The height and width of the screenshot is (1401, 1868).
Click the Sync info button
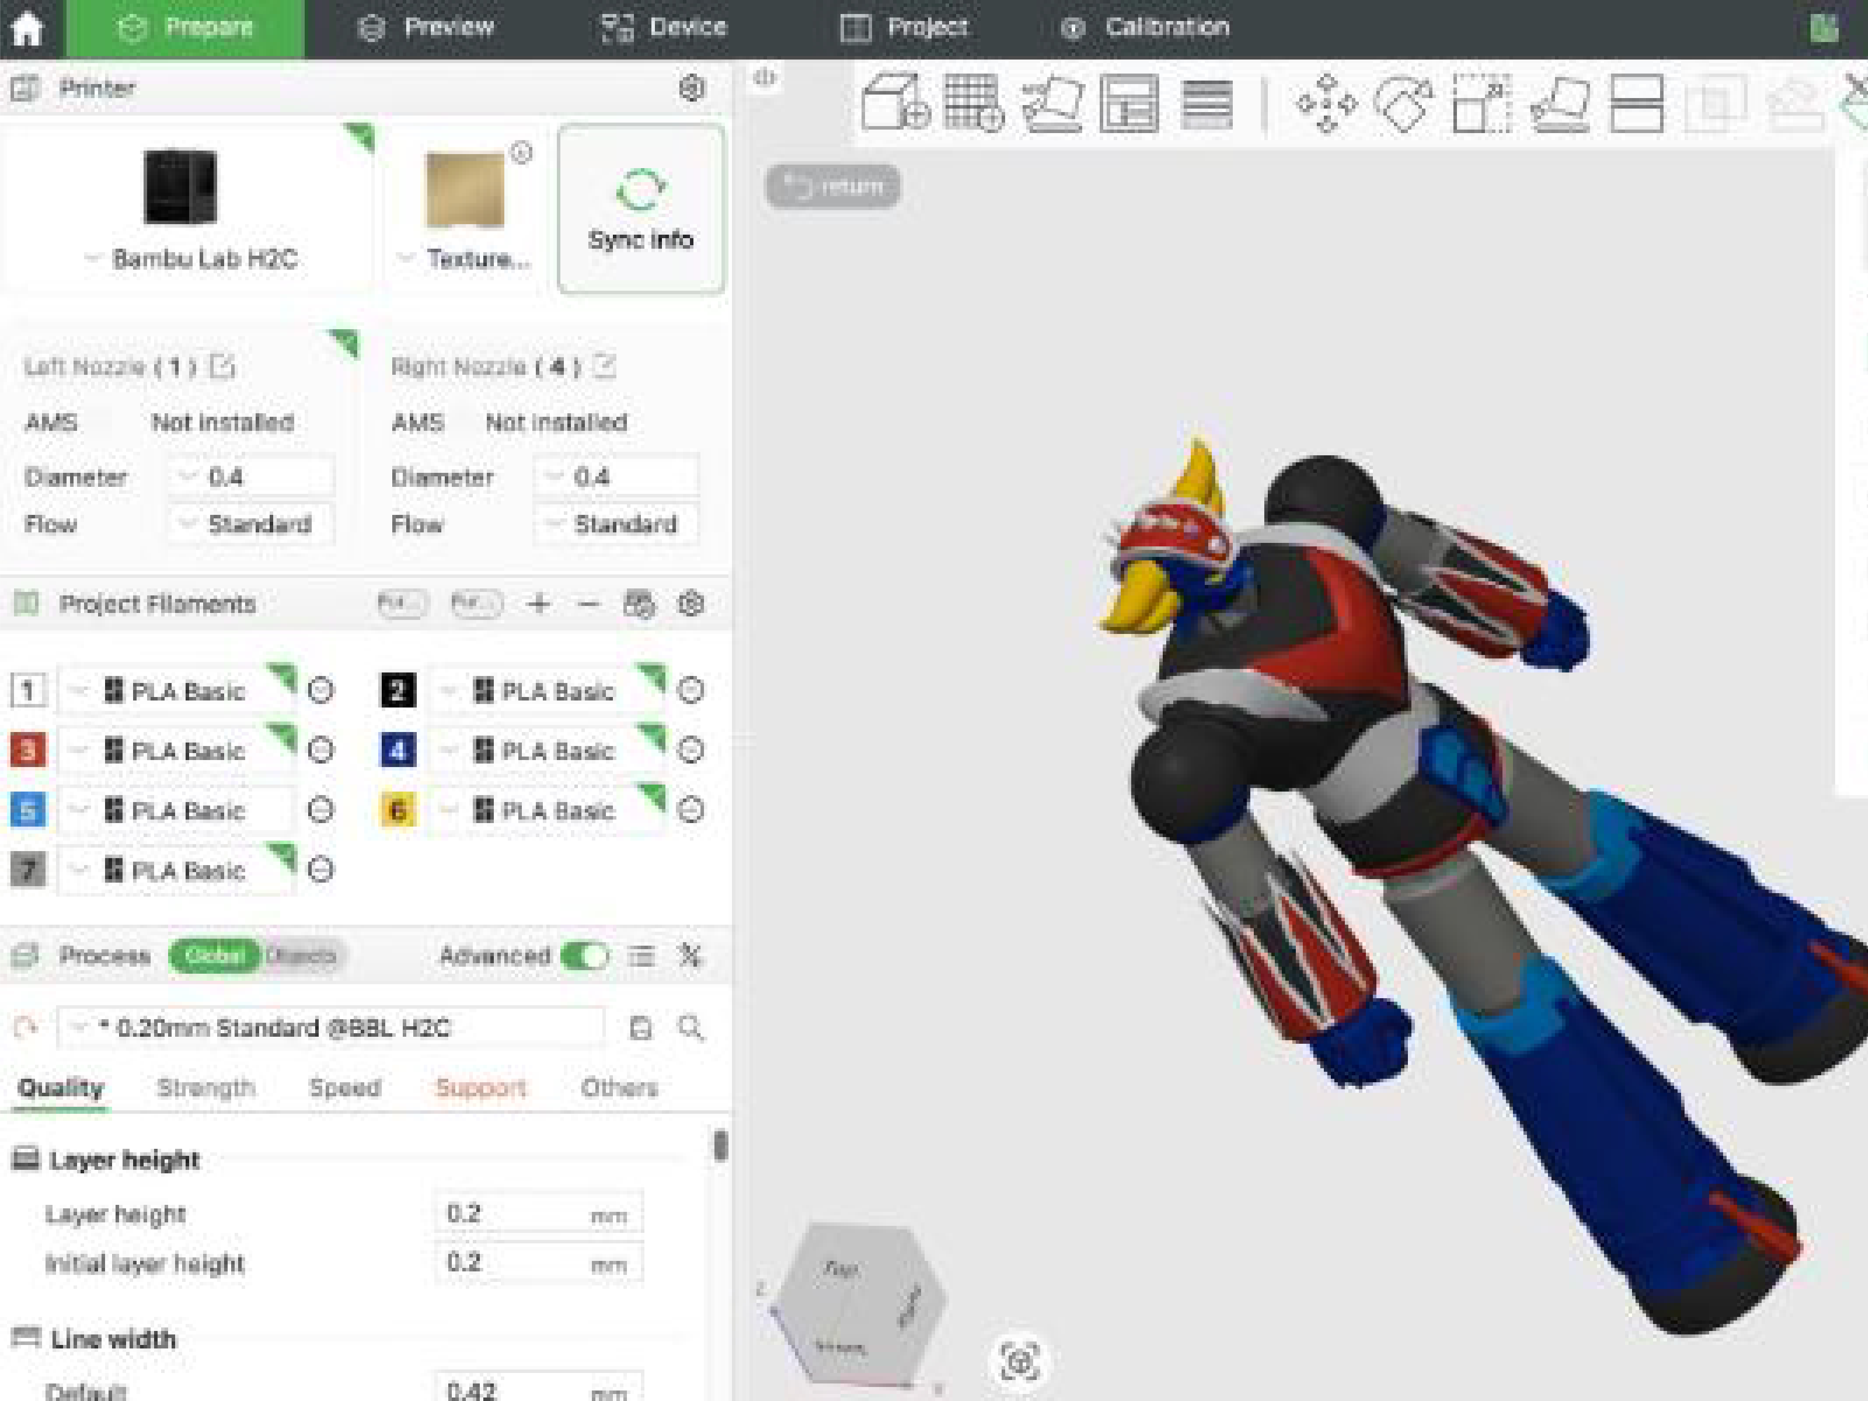(640, 209)
